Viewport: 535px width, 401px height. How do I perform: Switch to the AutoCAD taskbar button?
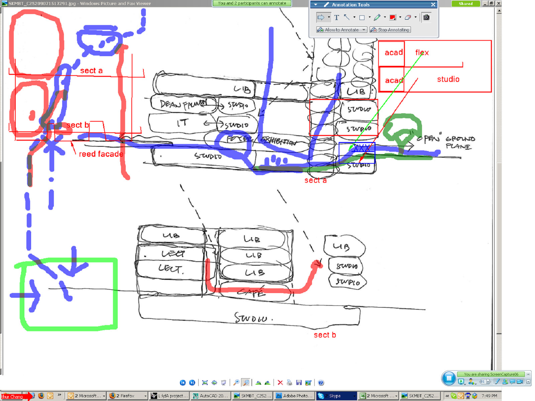click(x=211, y=396)
